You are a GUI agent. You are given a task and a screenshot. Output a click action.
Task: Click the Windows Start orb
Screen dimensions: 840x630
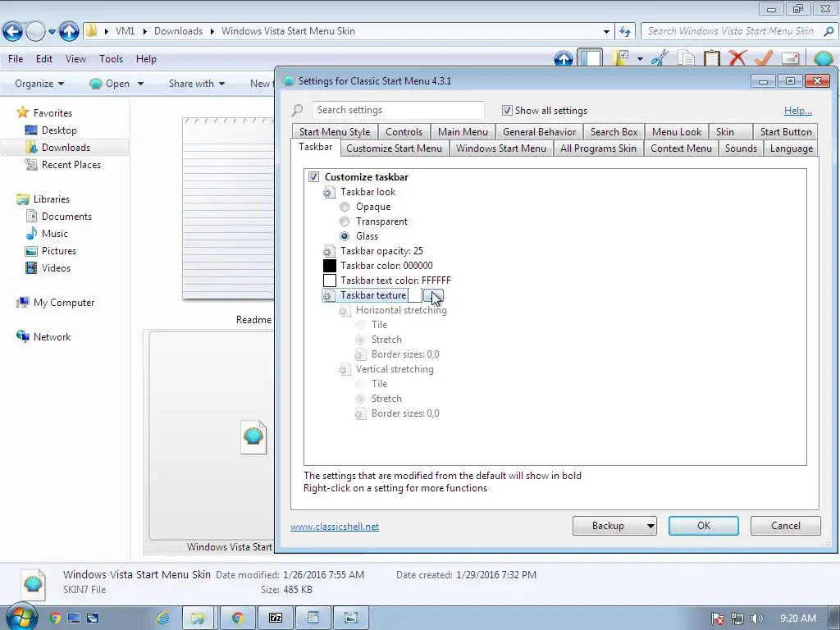click(21, 618)
